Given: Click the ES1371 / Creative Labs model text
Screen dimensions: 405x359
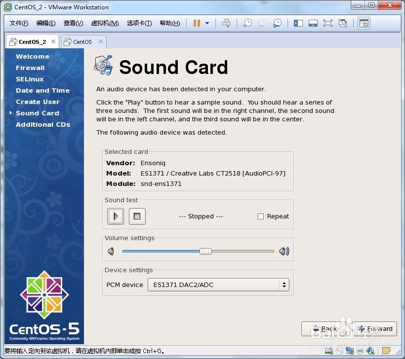Looking at the screenshot, I should [x=213, y=173].
